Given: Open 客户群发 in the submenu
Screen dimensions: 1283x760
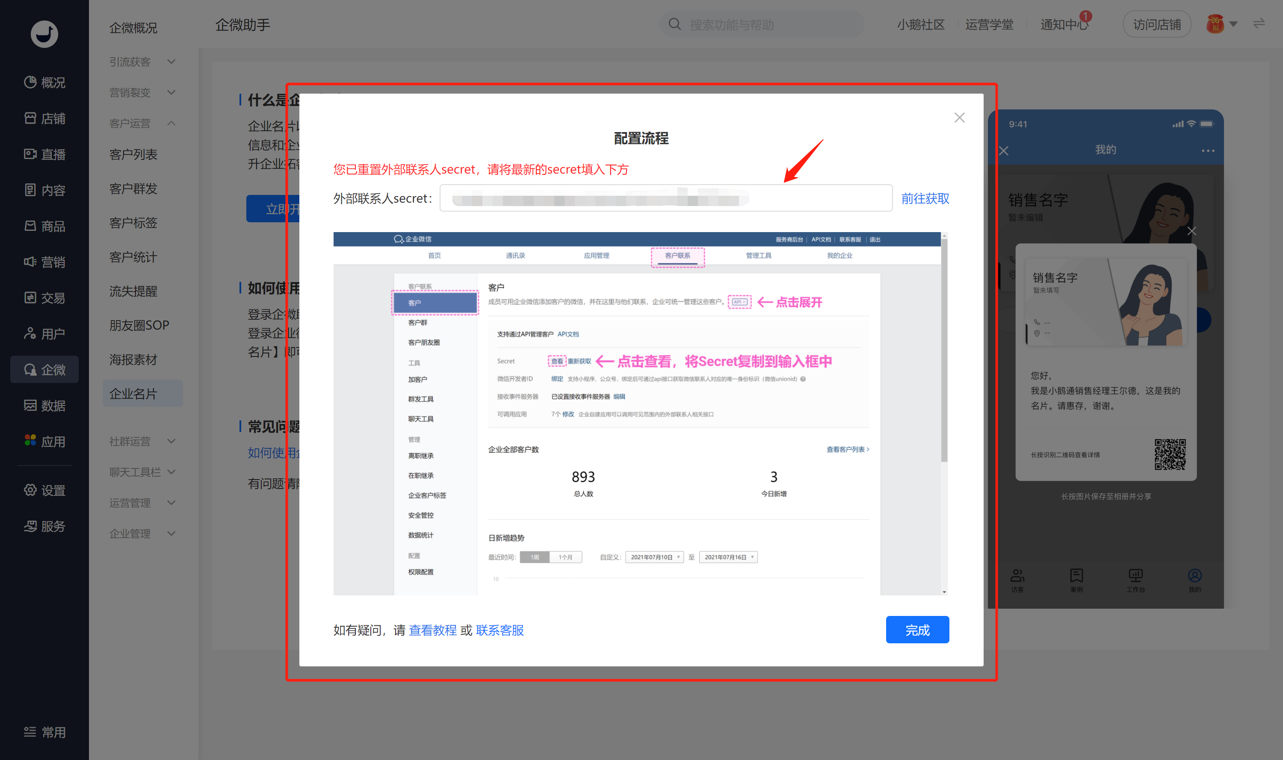Looking at the screenshot, I should (x=133, y=189).
